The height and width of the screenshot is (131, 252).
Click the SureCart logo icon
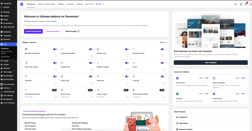[x=177, y=94]
